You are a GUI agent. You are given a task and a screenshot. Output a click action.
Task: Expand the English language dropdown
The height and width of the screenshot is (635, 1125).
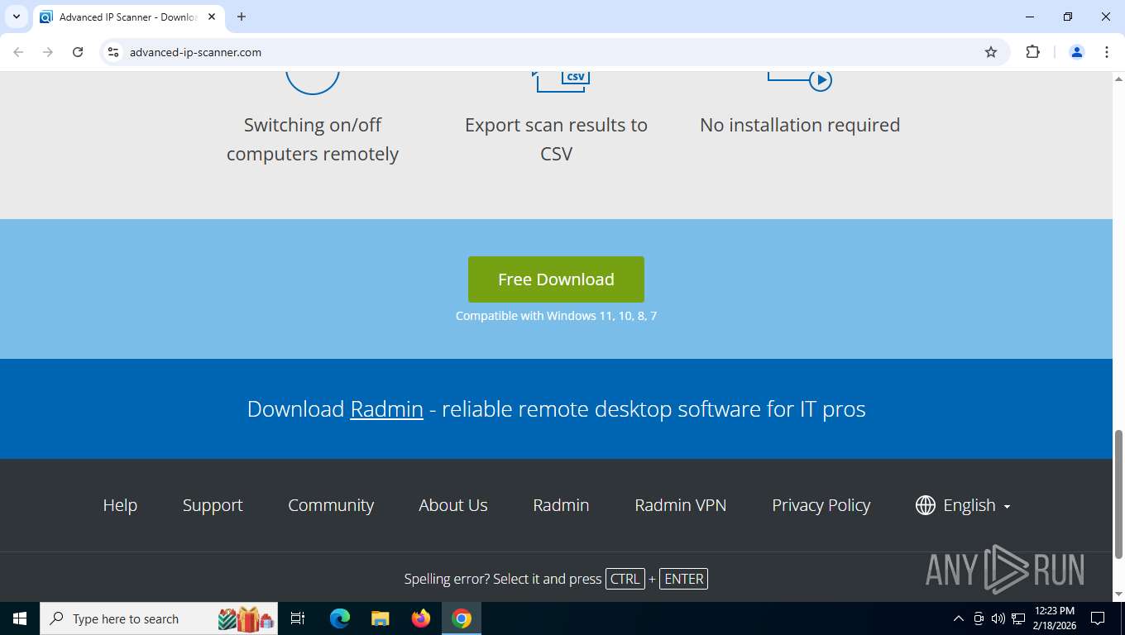(x=976, y=505)
